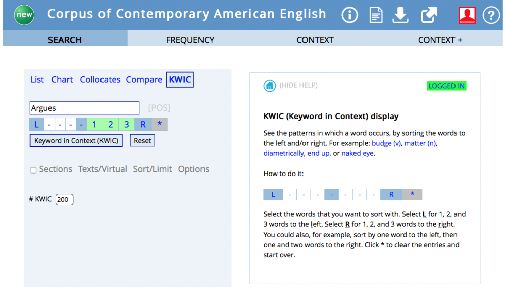Open the 'naked eye' example link

coord(358,153)
